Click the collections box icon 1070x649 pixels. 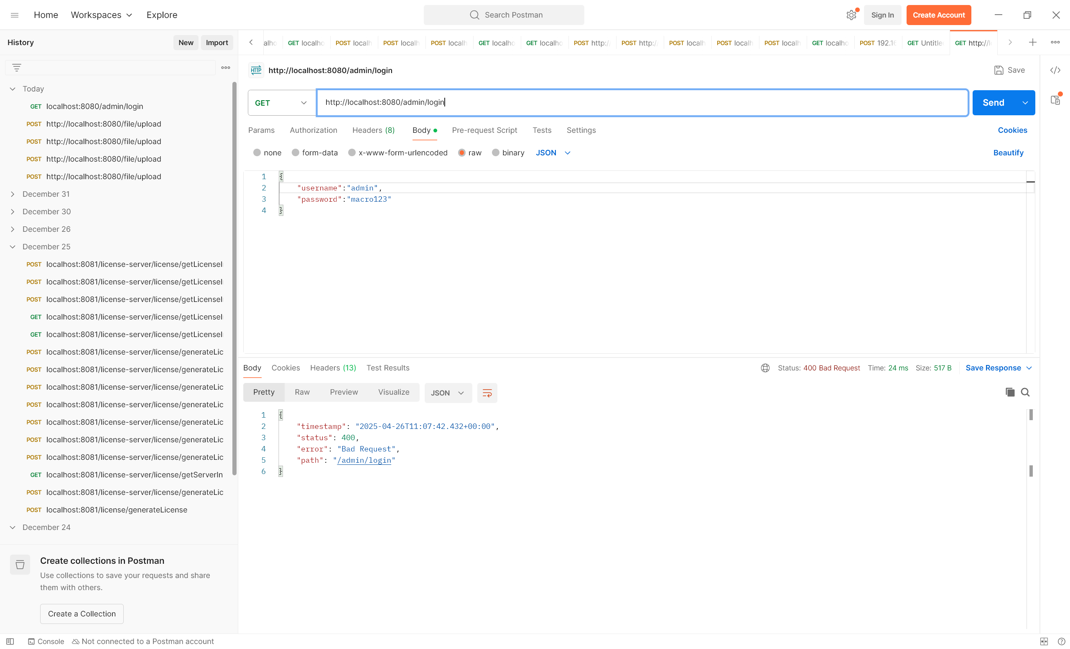tap(20, 564)
